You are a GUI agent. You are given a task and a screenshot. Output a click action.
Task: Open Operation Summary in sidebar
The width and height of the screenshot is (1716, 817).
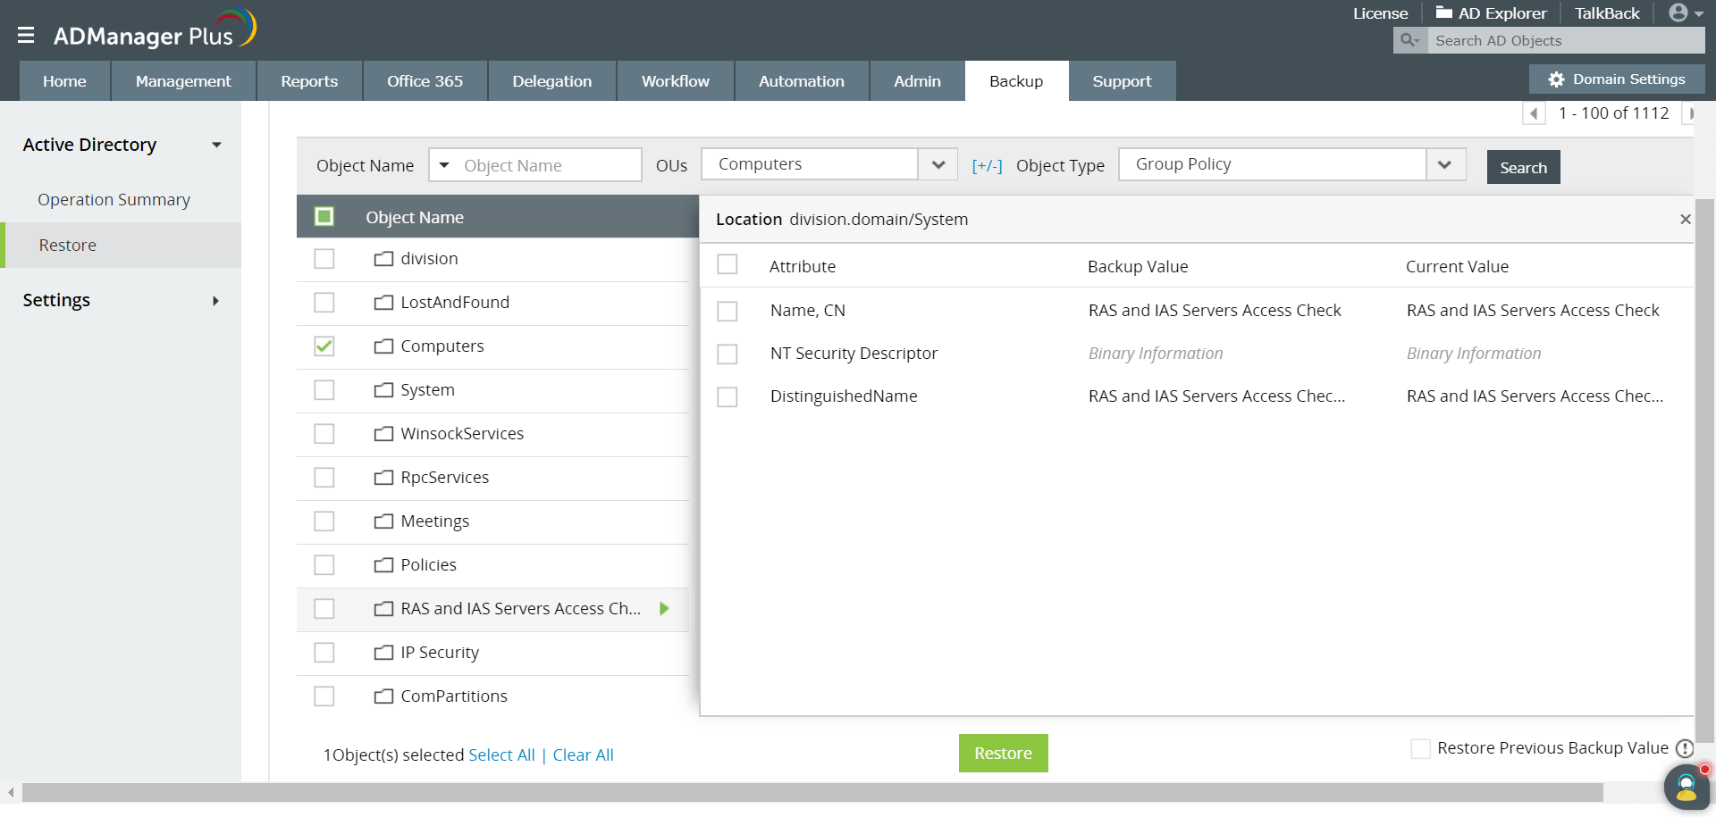point(114,200)
